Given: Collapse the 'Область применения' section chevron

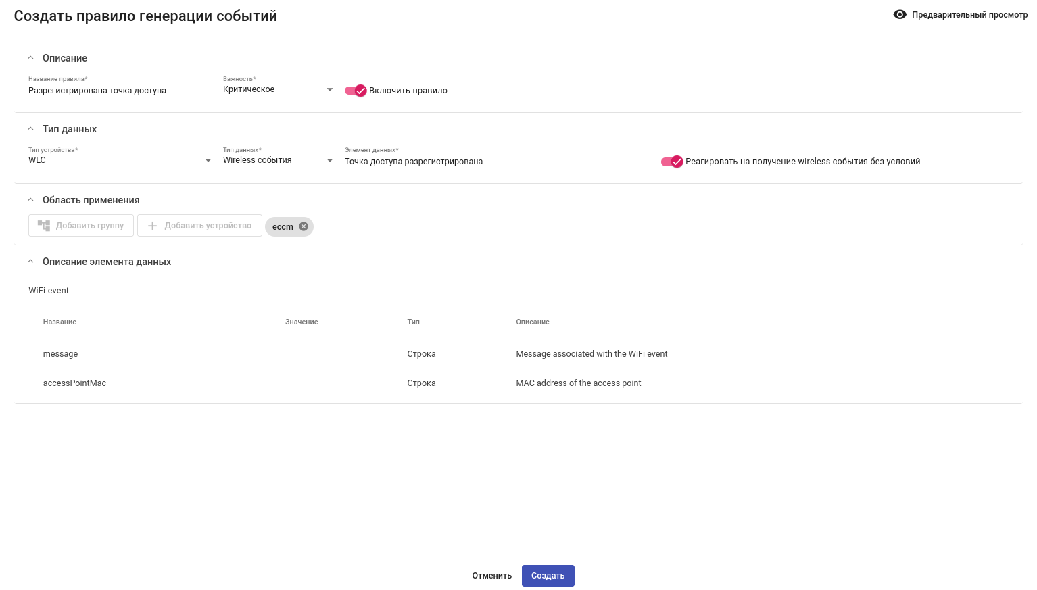Looking at the screenshot, I should point(30,200).
